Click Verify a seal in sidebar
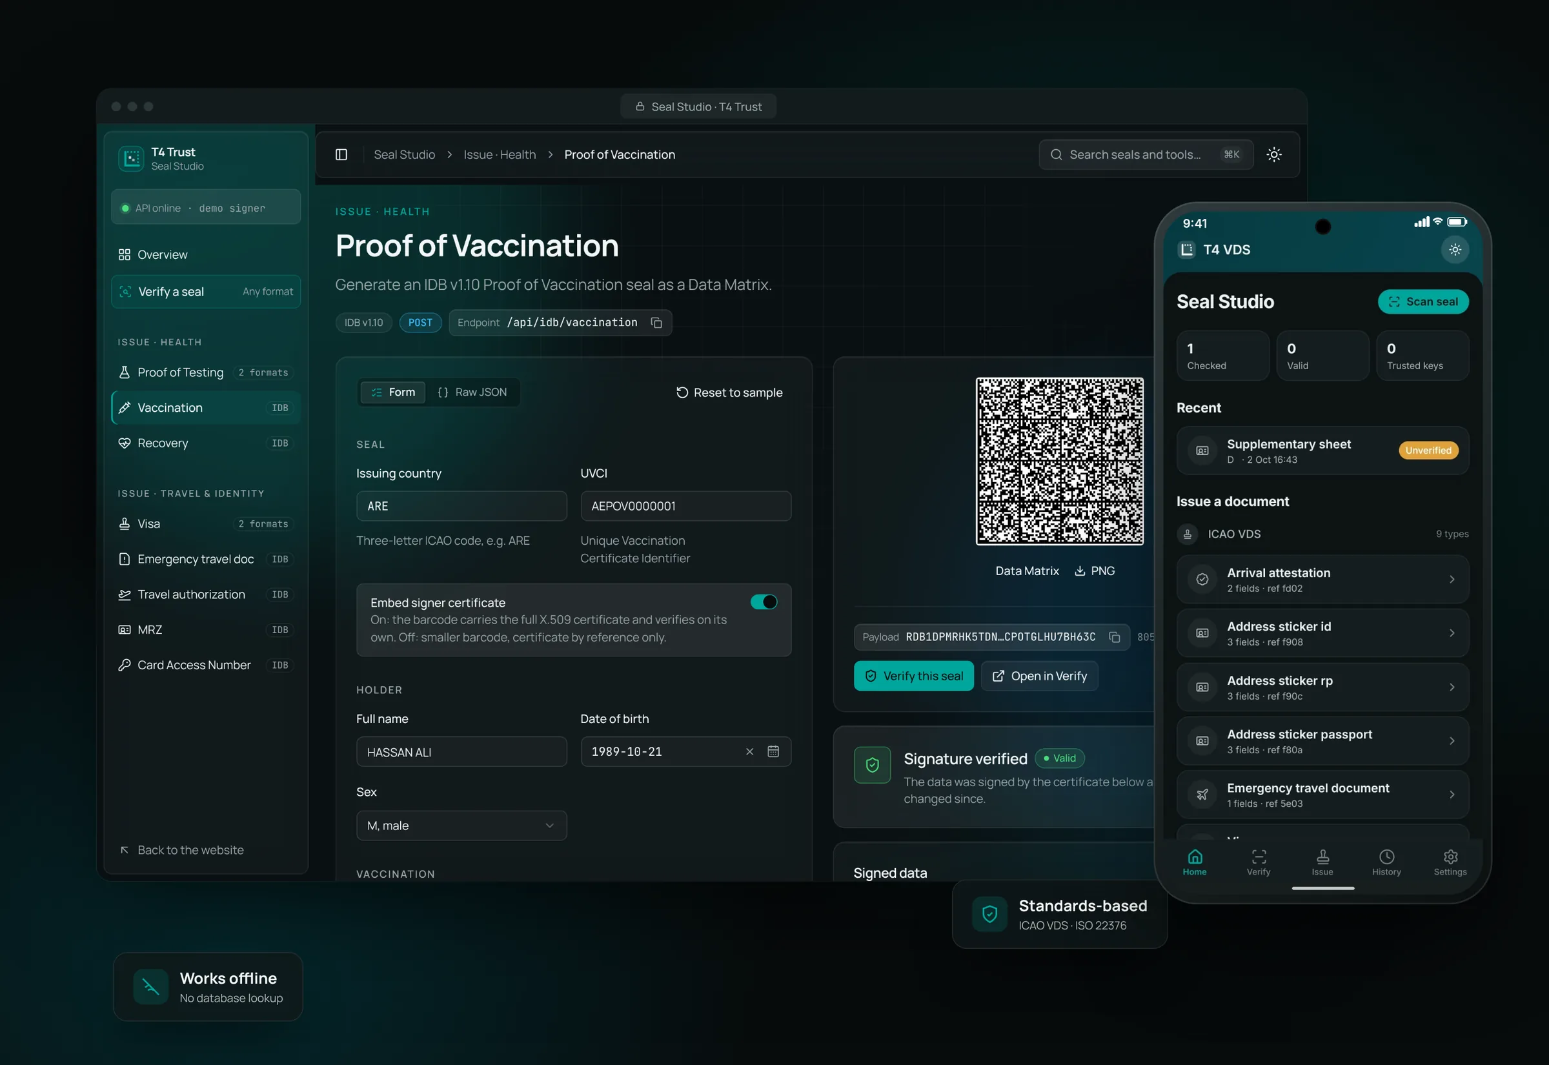The width and height of the screenshot is (1549, 1065). click(x=205, y=292)
